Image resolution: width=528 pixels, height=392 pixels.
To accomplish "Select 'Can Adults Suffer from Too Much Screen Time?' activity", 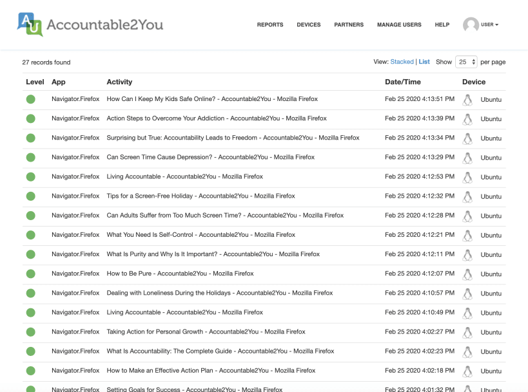I will 225,216.
